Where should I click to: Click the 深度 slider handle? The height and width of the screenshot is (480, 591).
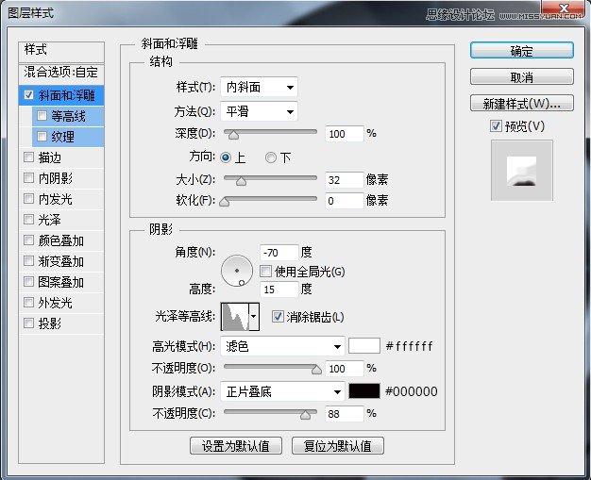(234, 135)
